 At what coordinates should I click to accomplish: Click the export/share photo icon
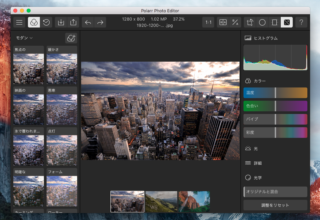[x=73, y=23]
